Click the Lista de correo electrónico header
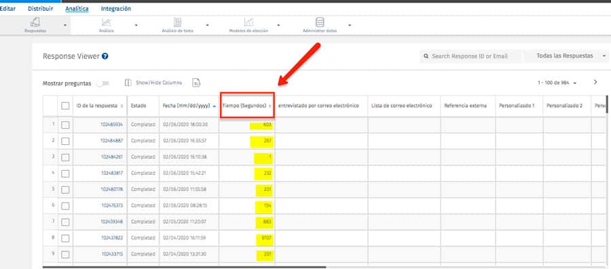The height and width of the screenshot is (269, 611). click(402, 106)
